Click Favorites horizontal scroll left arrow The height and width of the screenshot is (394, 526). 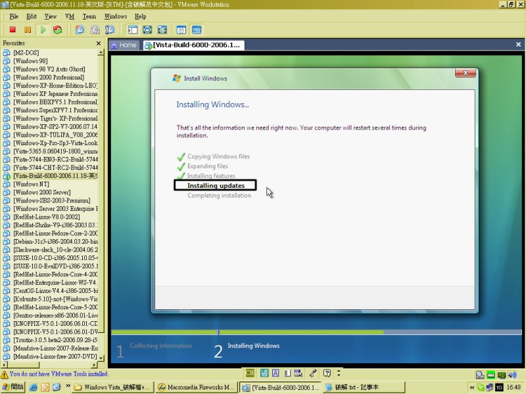click(5, 365)
